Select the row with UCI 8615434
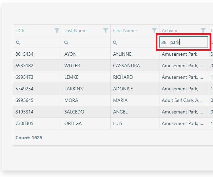213x177 pixels. coord(24,54)
